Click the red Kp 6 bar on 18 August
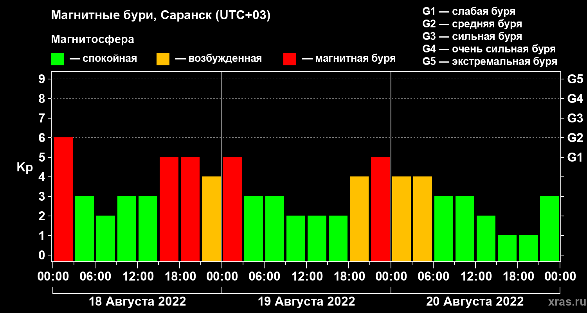Viewport: 587px width, 313px height. [x=63, y=199]
